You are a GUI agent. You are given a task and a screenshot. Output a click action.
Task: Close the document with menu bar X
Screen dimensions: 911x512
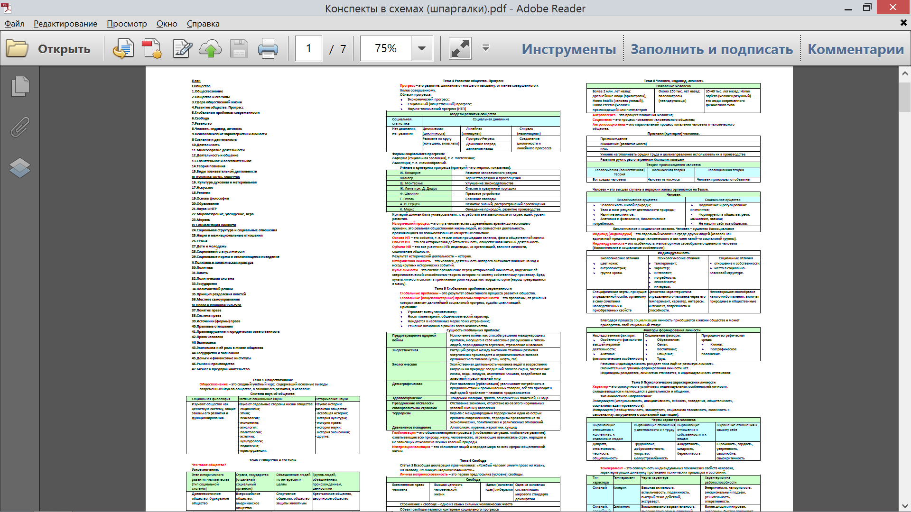tap(903, 23)
